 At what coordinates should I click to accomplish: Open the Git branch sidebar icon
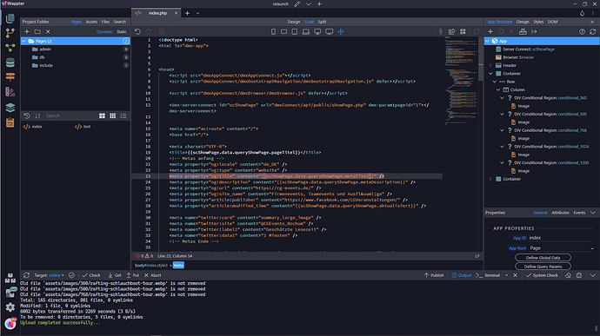[x=10, y=33]
